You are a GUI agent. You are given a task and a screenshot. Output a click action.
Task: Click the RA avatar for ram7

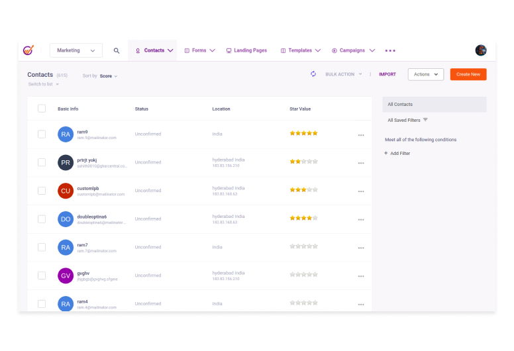pos(66,247)
